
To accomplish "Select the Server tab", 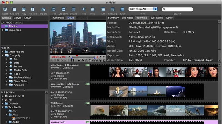I will pos(17,18).
